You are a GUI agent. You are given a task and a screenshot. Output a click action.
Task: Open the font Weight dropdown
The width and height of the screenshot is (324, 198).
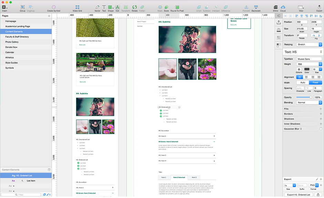pos(309,64)
